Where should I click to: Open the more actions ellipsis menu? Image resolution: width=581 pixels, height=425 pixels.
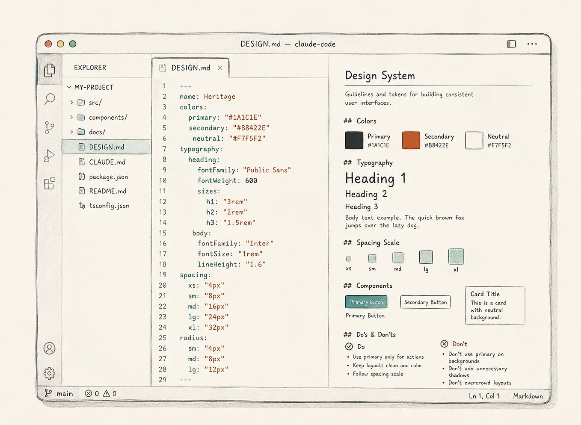point(532,44)
